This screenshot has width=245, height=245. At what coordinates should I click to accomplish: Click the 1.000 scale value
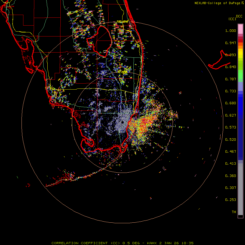(x=231, y=30)
